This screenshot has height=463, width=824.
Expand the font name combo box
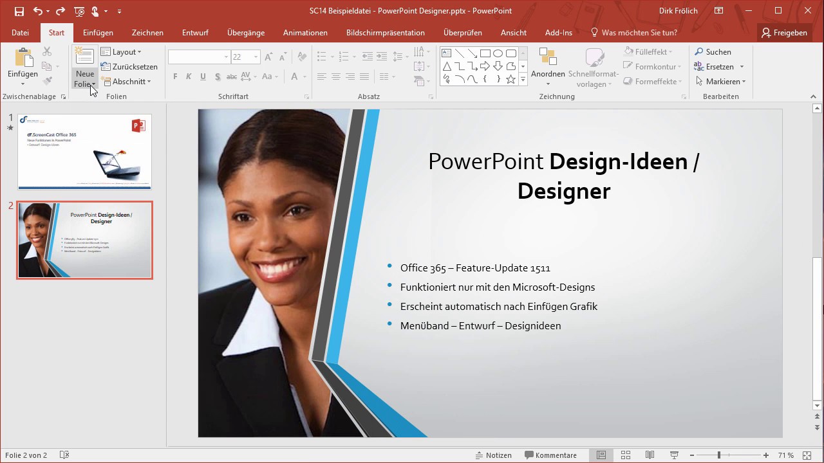(x=226, y=57)
